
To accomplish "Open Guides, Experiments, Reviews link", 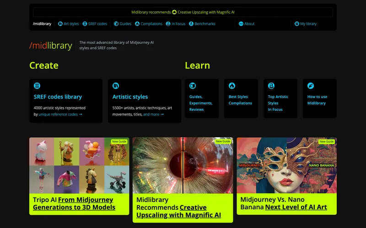I will (201, 103).
